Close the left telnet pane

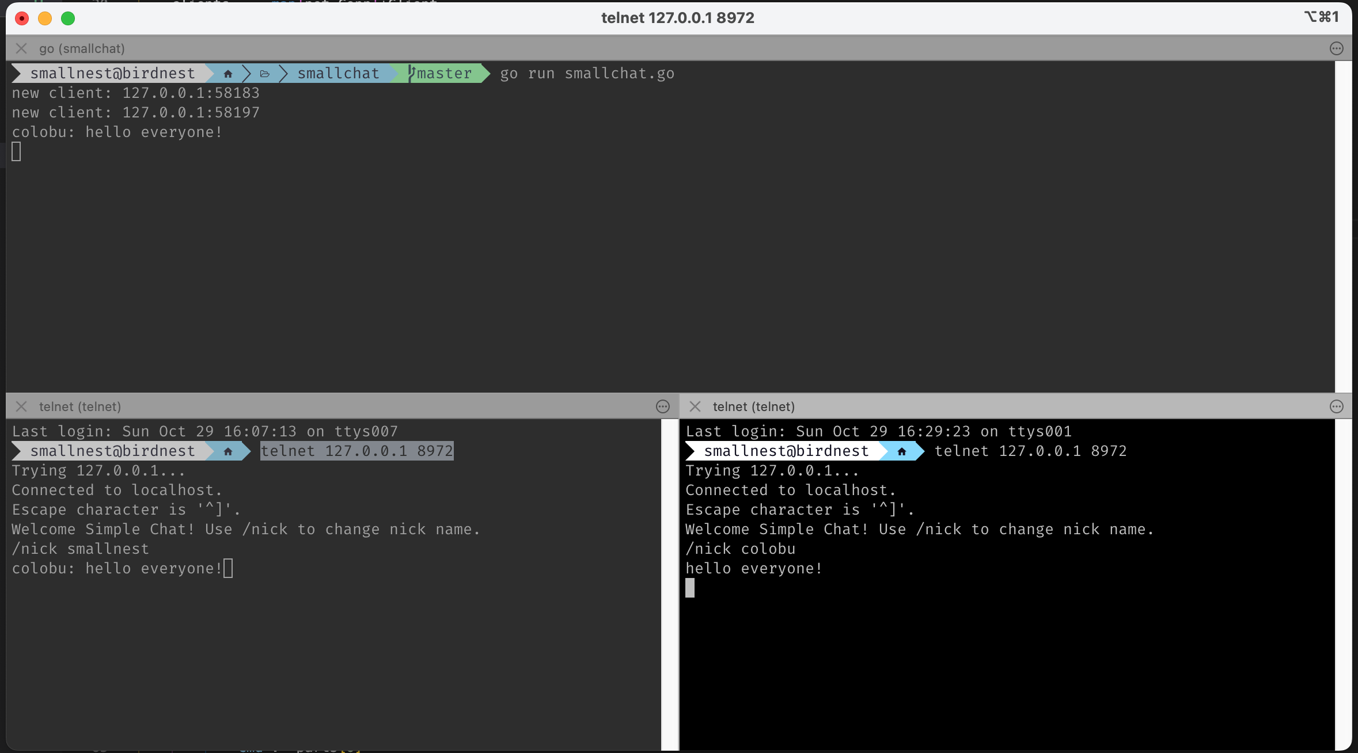[21, 406]
